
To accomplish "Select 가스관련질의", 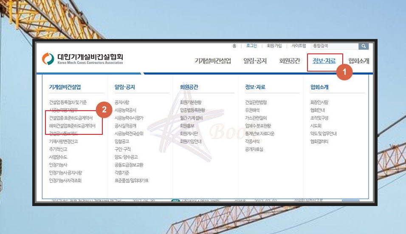I will (x=256, y=118).
